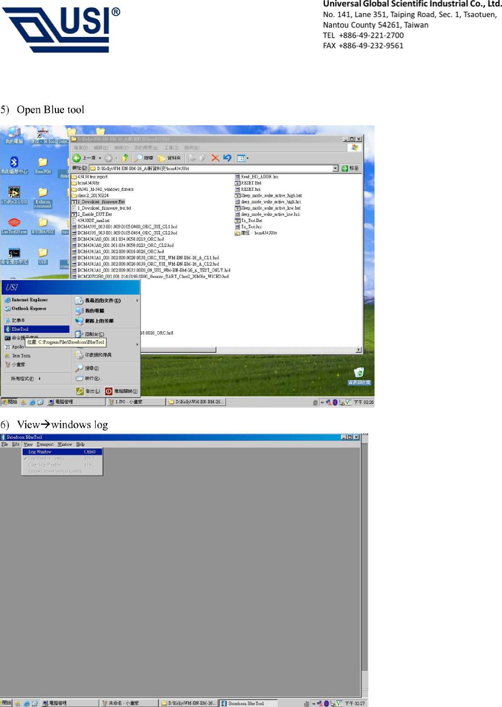The width and height of the screenshot is (502, 707).
Task: Click the Back arrow in Explorer toolbar
Action: [76, 158]
